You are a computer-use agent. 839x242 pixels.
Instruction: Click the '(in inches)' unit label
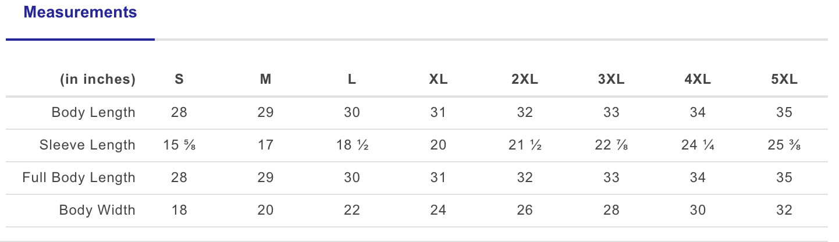(98, 80)
